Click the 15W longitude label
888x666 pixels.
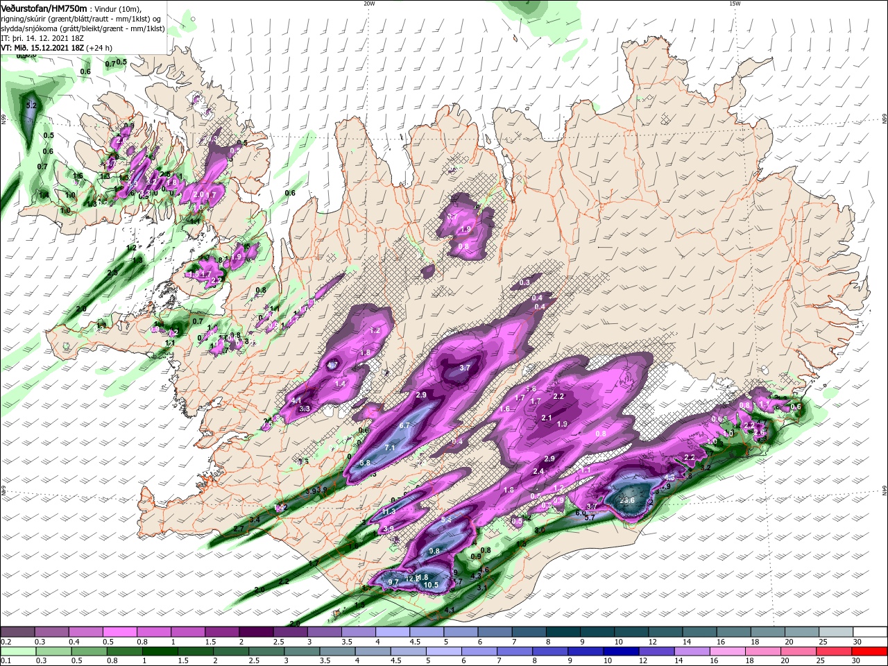735,3
